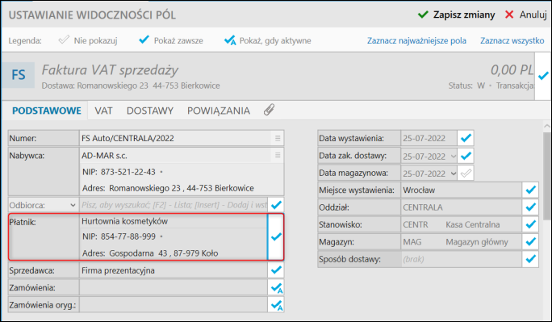Click the vertical scrollbar on the right
552x322 pixels.
tap(546, 176)
